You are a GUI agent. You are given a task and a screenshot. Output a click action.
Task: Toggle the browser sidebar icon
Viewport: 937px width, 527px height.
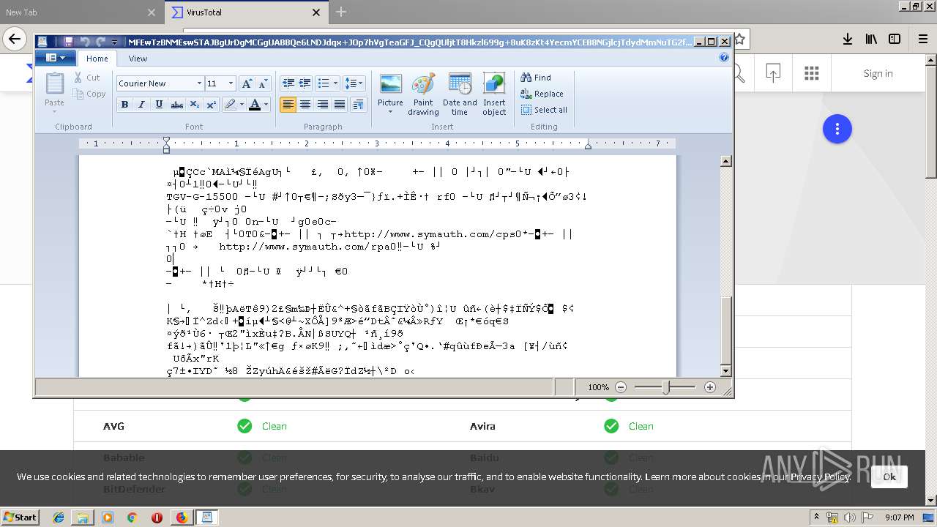pyautogui.click(x=895, y=39)
